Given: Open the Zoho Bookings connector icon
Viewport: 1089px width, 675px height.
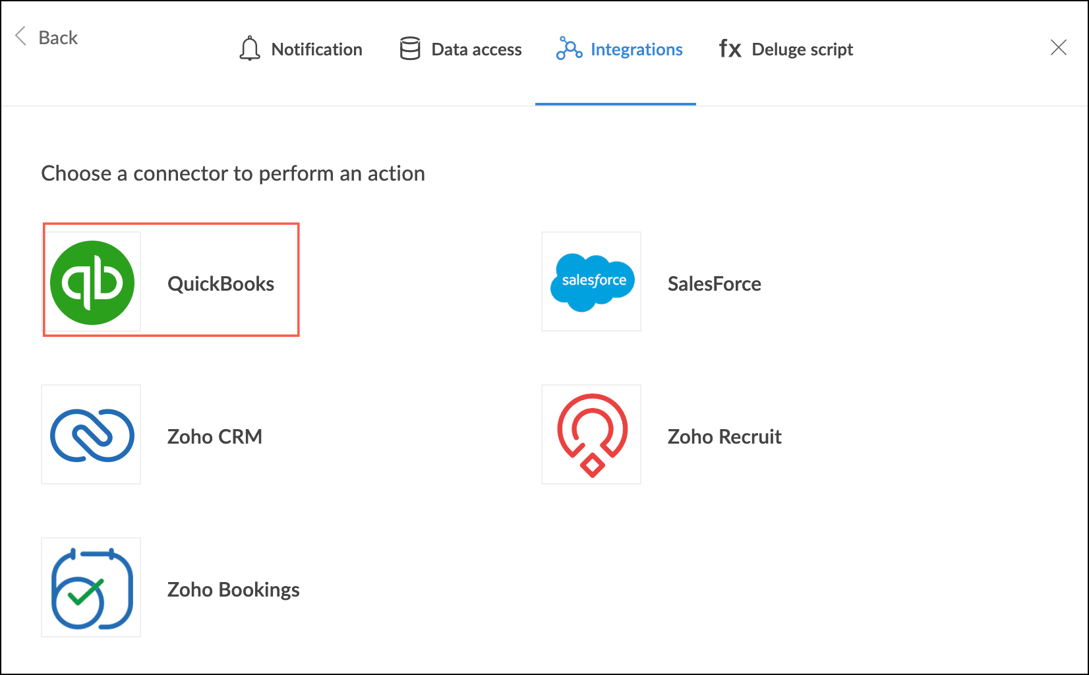Looking at the screenshot, I should [x=92, y=588].
